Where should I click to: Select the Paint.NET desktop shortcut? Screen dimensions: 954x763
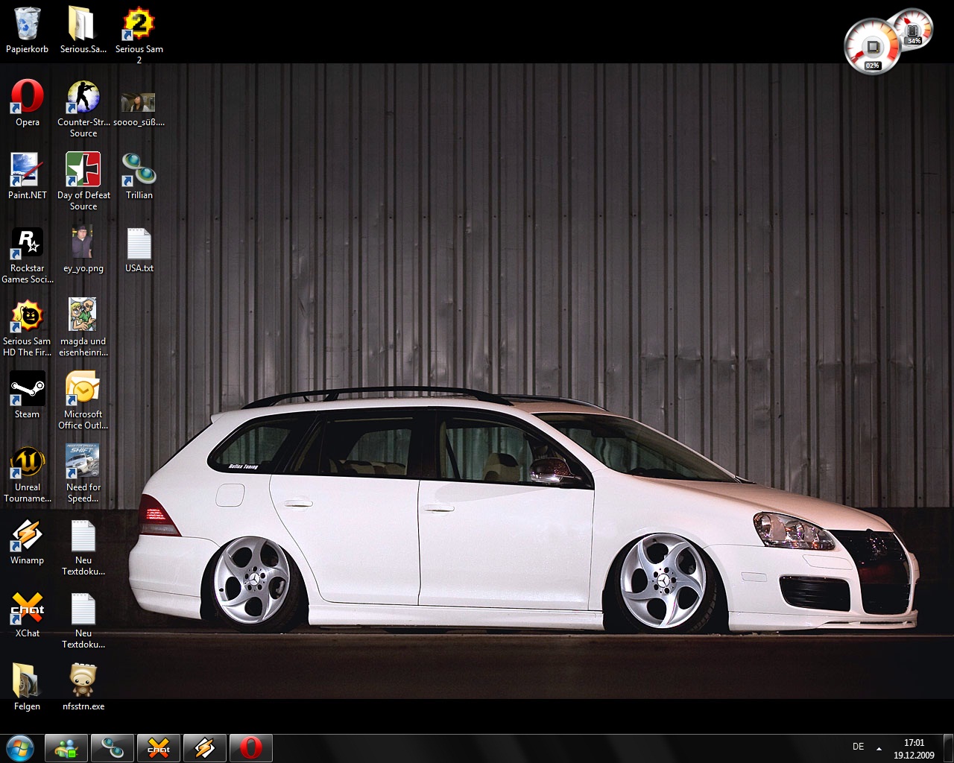pyautogui.click(x=28, y=171)
